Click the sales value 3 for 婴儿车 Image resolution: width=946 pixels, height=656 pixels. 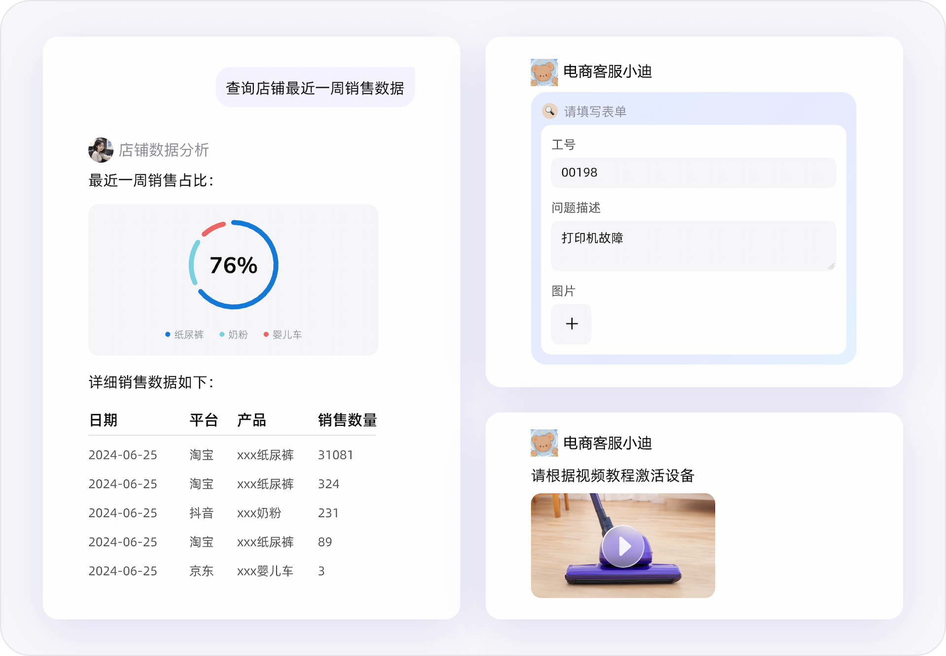321,571
